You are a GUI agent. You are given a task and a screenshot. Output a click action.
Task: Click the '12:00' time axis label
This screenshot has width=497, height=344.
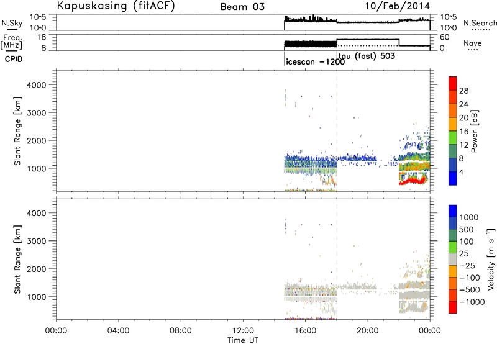[243, 331]
